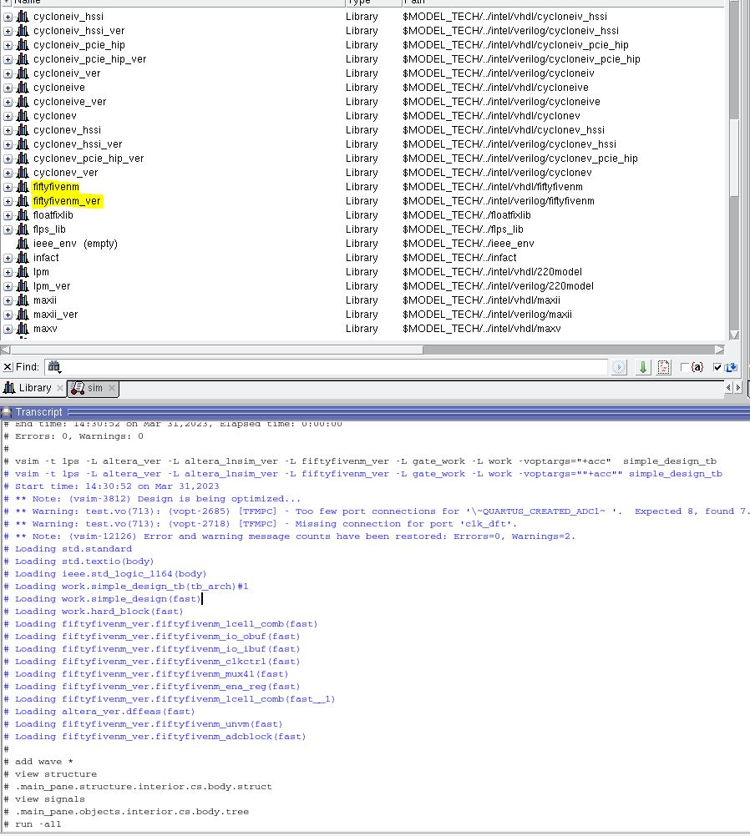This screenshot has width=750, height=836.
Task: Click the Library tab books icon
Action: point(9,388)
